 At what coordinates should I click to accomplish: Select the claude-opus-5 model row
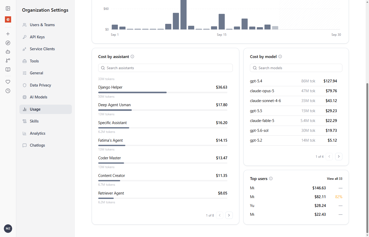(293, 91)
